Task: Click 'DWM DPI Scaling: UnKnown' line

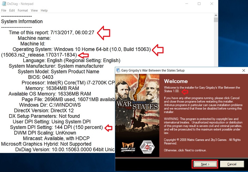Action: (45, 133)
